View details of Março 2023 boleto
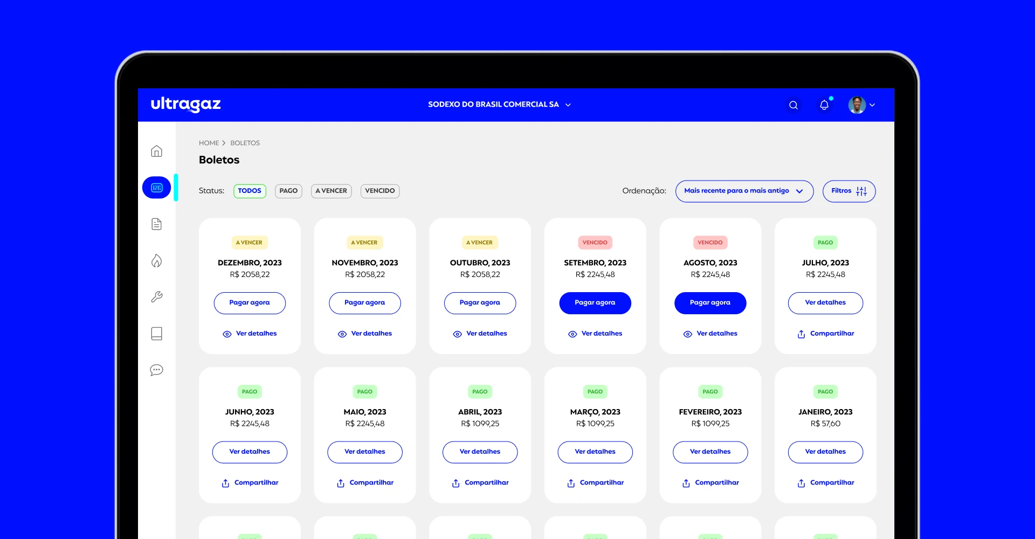1035x539 pixels. pyautogui.click(x=595, y=452)
